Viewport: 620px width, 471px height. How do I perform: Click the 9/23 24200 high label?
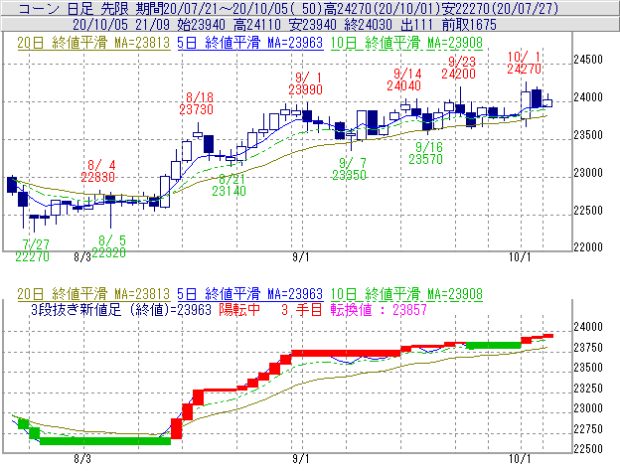[x=459, y=68]
